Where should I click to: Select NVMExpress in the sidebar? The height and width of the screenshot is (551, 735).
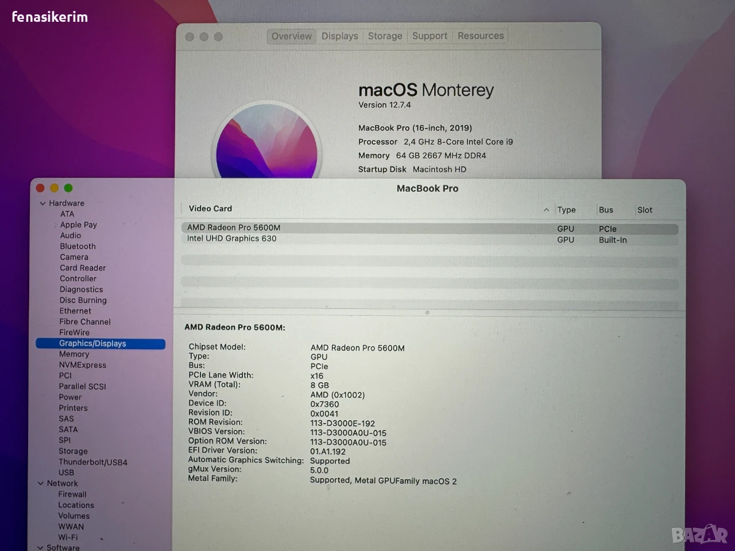(83, 365)
